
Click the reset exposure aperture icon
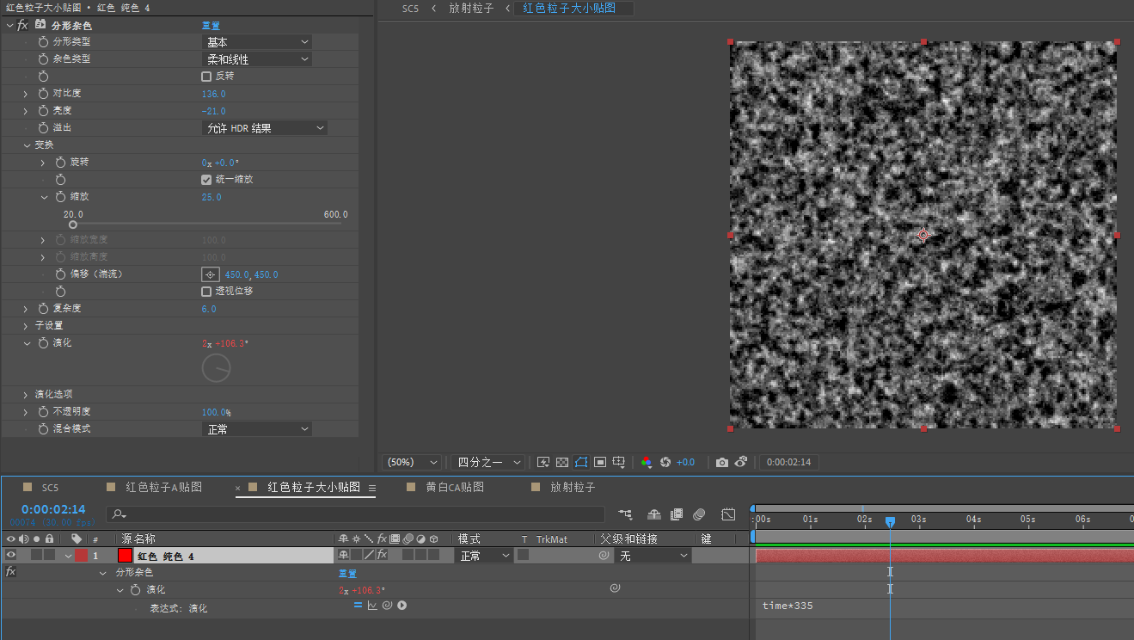pos(665,463)
